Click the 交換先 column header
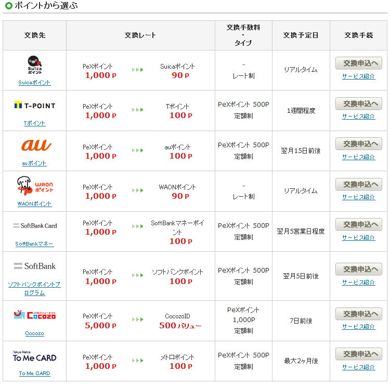 tap(34, 35)
